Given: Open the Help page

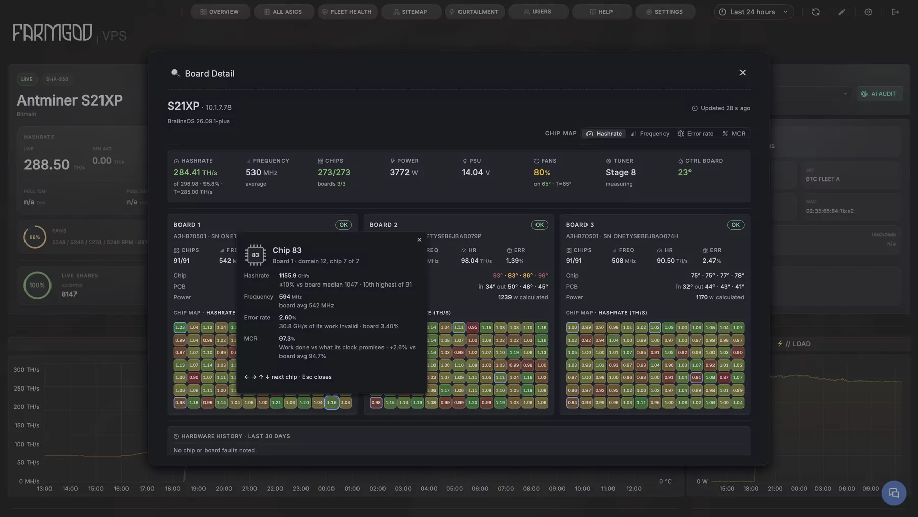Looking at the screenshot, I should coord(601,12).
